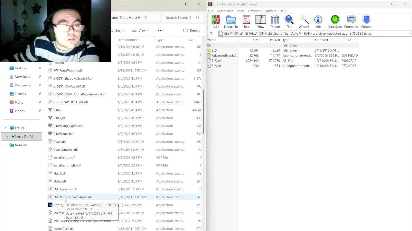Open the Tools menu in WinRAR
Image resolution: width=412 pixels, height=231 pixels.
pyautogui.click(x=241, y=11)
